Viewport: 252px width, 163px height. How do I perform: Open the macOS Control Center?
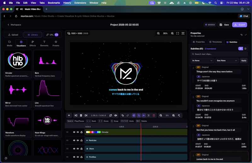coord(222,3)
